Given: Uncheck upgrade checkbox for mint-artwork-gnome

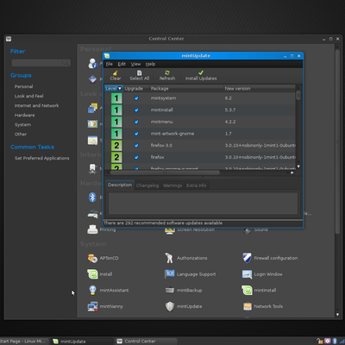Looking at the screenshot, I should coord(136,134).
